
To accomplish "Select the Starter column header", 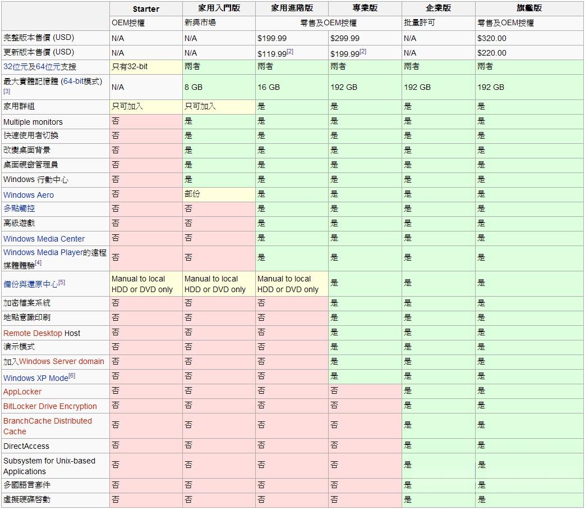I will (x=146, y=9).
